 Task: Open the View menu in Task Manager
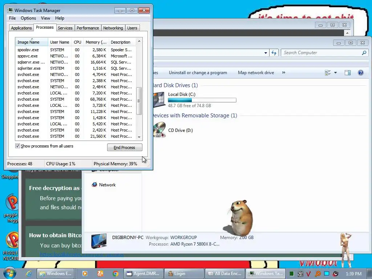[45, 18]
